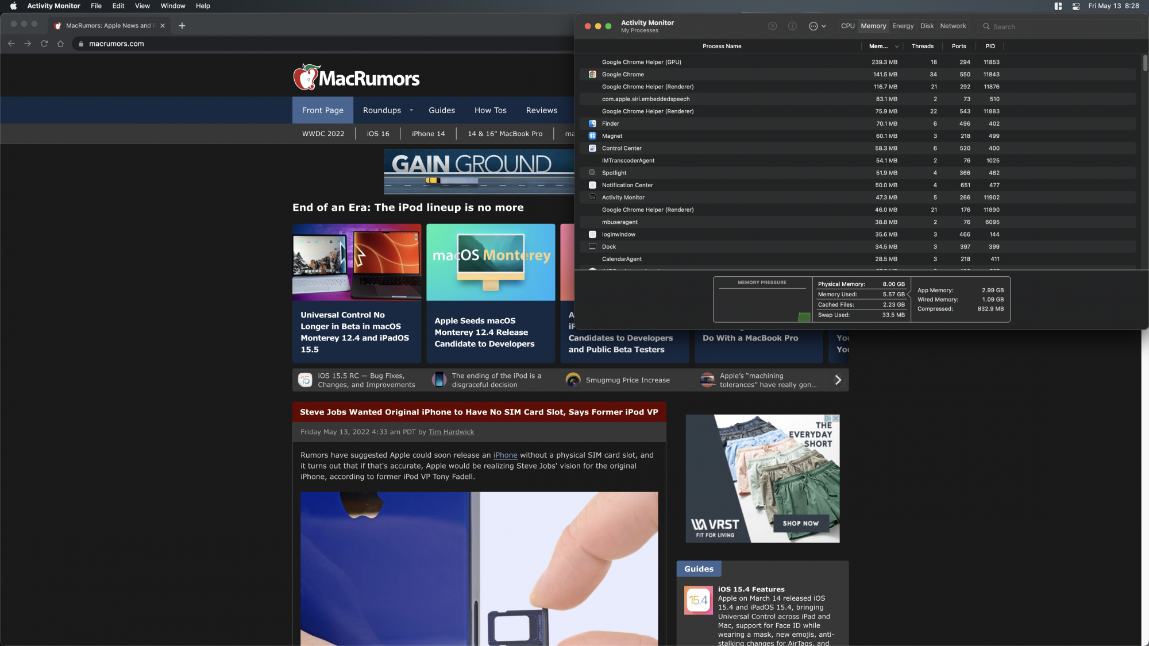Click the inspect process info icon
Screen dimensions: 1149x646
[792, 26]
